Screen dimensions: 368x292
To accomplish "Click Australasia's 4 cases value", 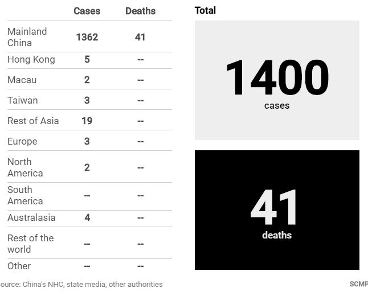I will 87,217.
